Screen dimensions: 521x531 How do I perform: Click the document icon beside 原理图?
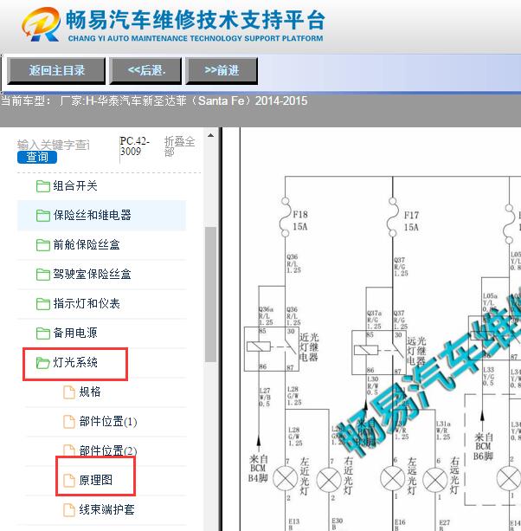tap(69, 480)
